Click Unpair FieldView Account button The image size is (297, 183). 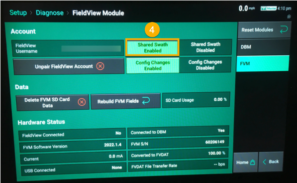click(69, 66)
